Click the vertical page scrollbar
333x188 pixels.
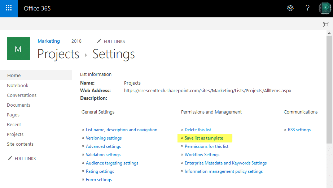(330, 90)
